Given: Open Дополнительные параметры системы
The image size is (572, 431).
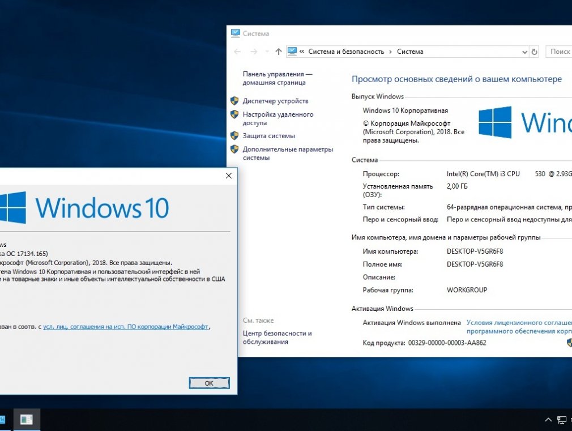Looking at the screenshot, I should [x=288, y=153].
